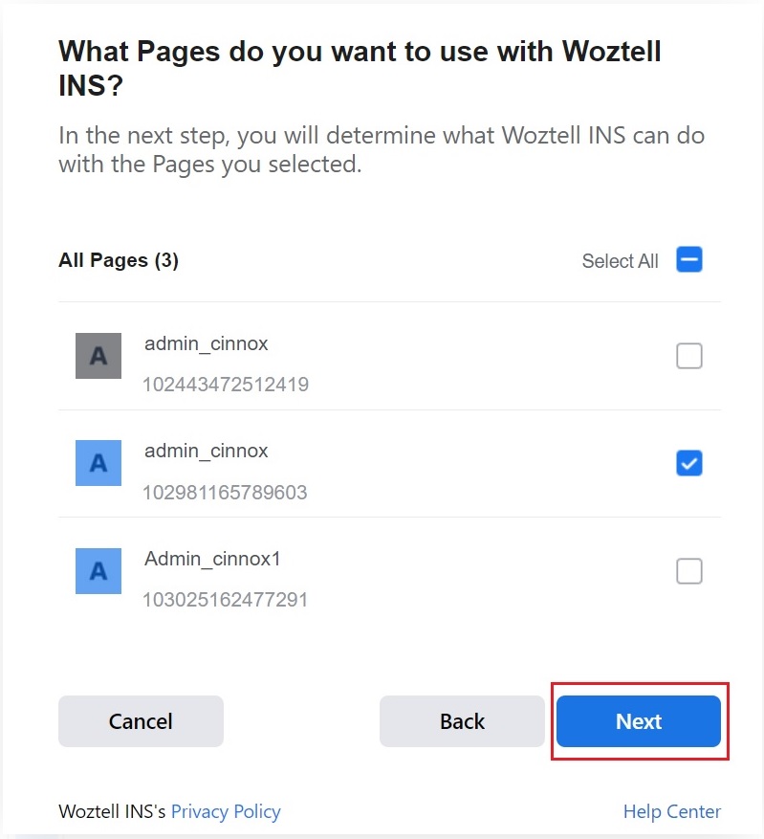This screenshot has width=764, height=839.
Task: Click the blue avatar for page 102981165789603
Action: [x=98, y=463]
